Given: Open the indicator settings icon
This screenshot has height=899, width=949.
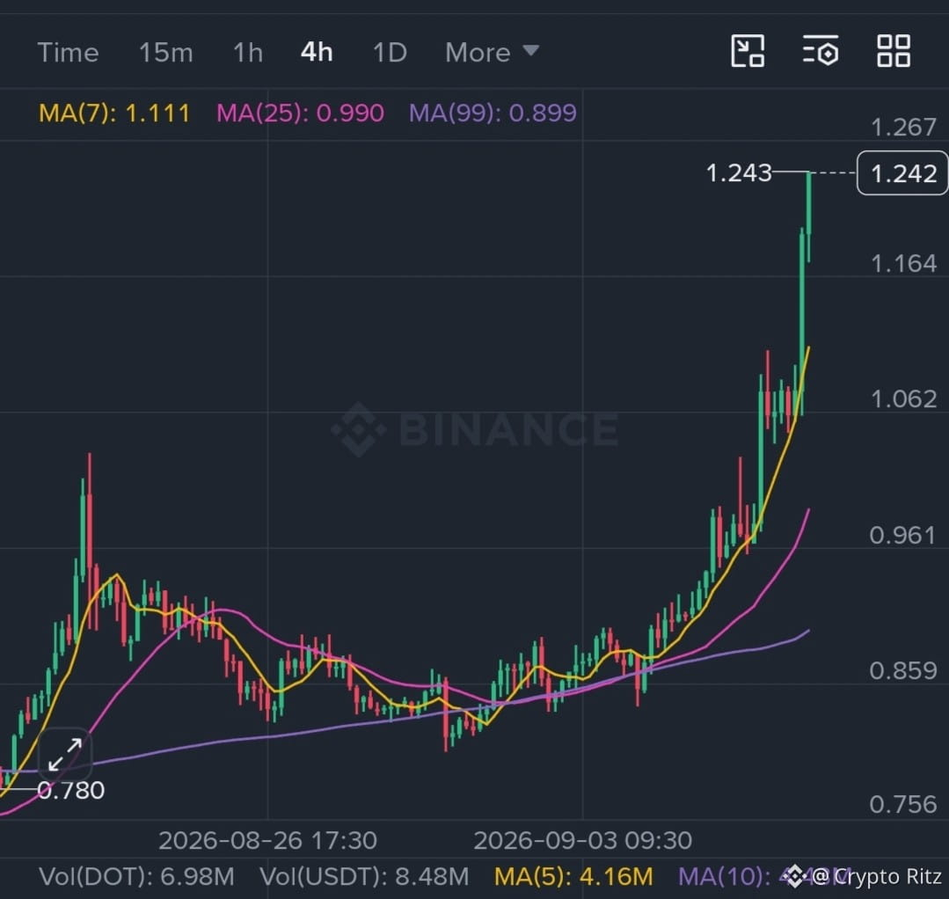Looking at the screenshot, I should [821, 51].
